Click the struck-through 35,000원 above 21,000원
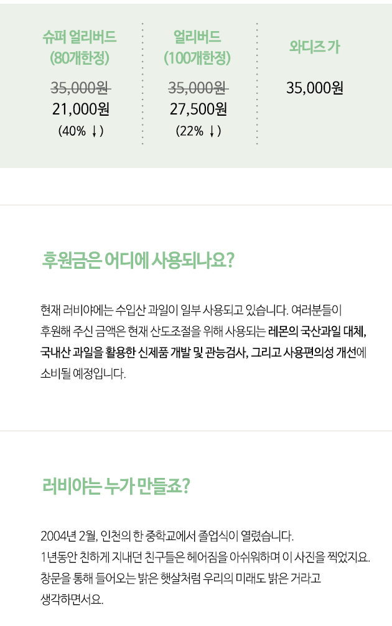The image size is (392, 626). (x=80, y=88)
